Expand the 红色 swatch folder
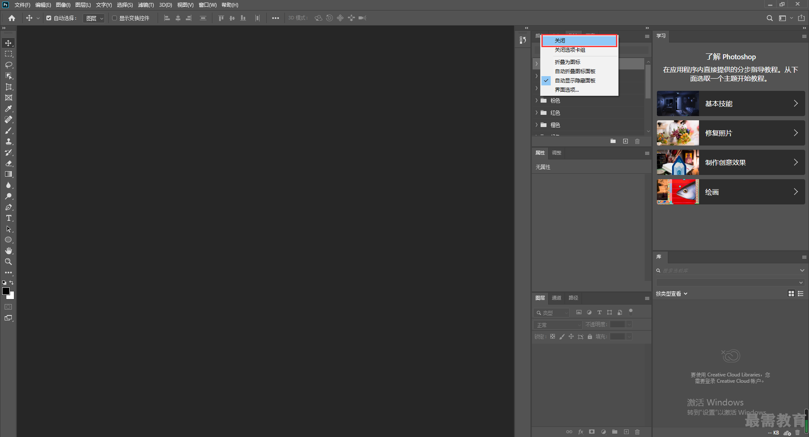This screenshot has height=437, width=809. coord(536,113)
